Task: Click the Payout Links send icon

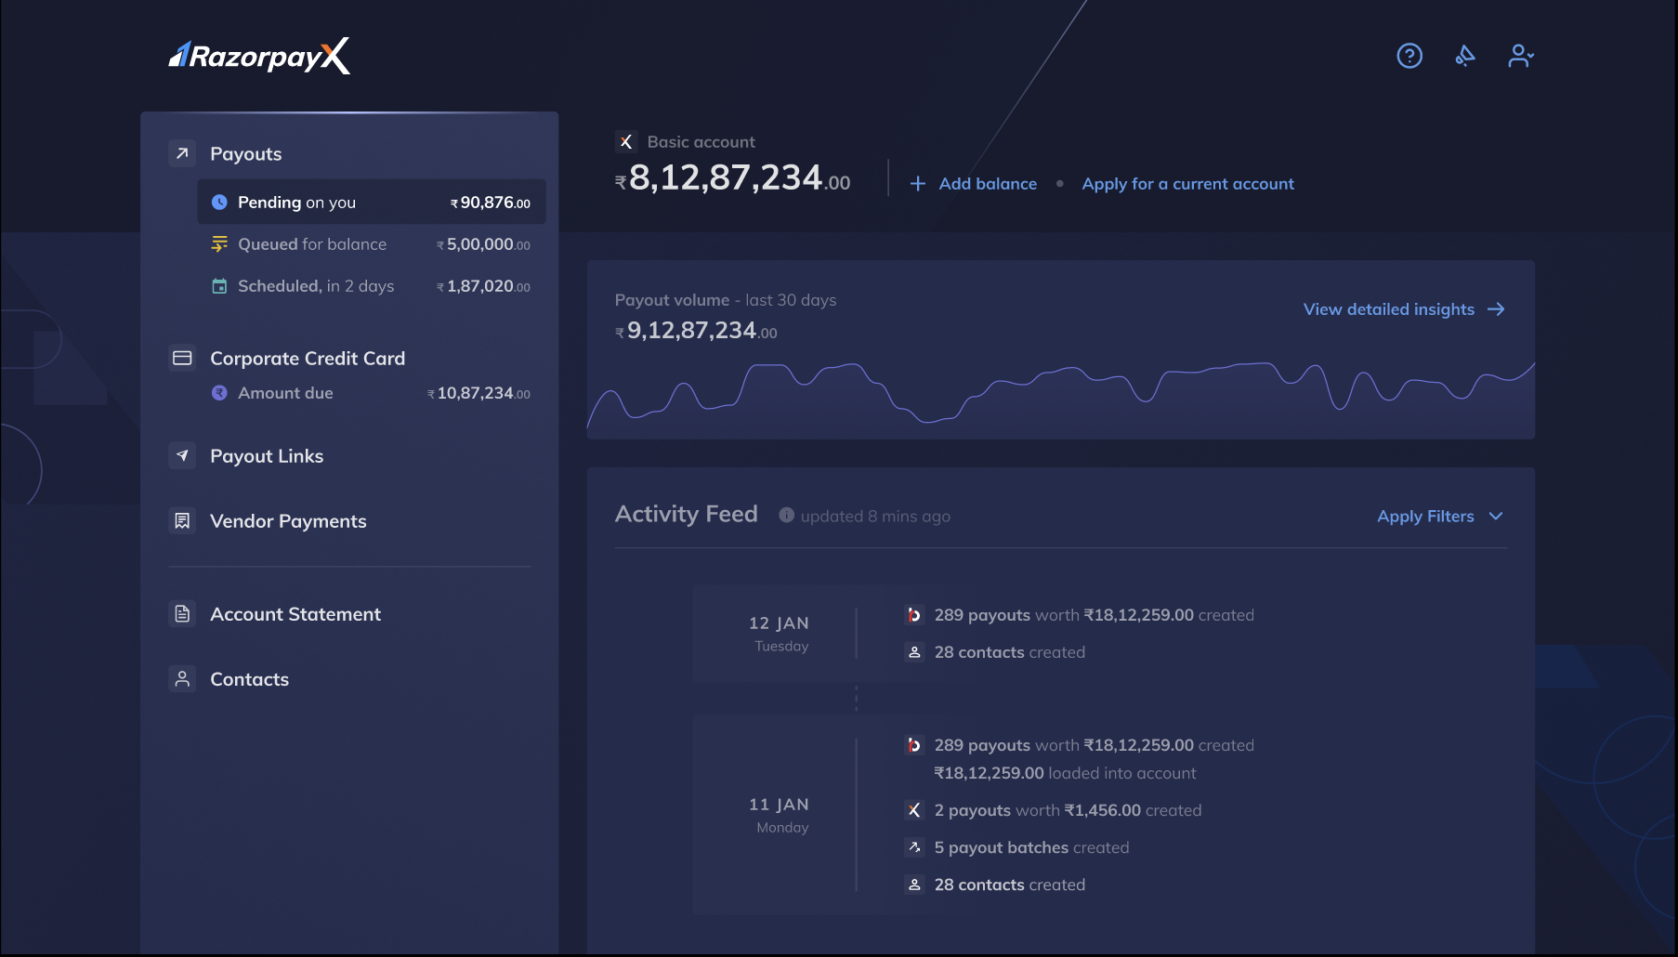Action: point(182,455)
